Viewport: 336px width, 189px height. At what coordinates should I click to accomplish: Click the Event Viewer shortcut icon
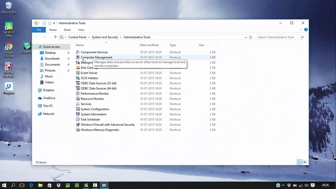[x=78, y=73]
